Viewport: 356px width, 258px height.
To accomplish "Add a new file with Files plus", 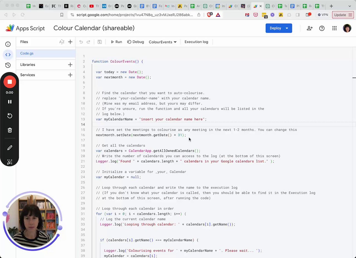I will 70,42.
